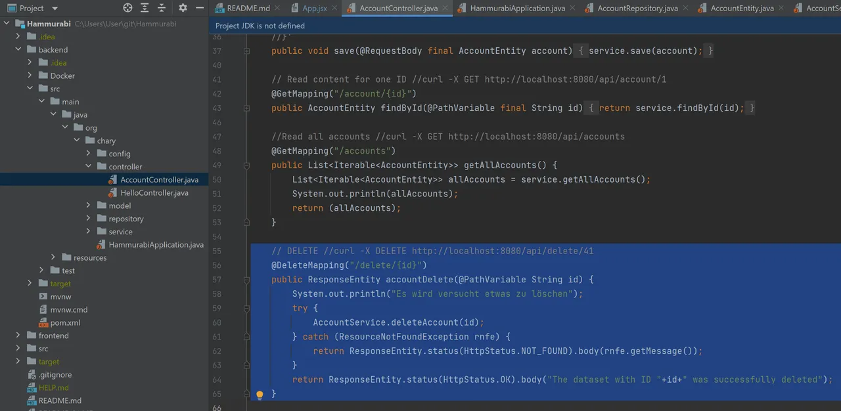Image resolution: width=841 pixels, height=411 pixels.
Task: Switch to the App.jsx tab
Action: click(315, 9)
